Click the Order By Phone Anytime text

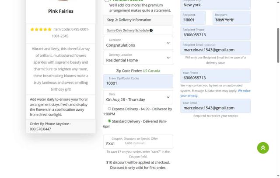50,127
